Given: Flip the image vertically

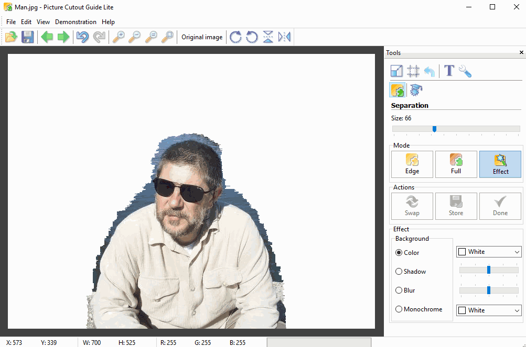Looking at the screenshot, I should coord(268,37).
